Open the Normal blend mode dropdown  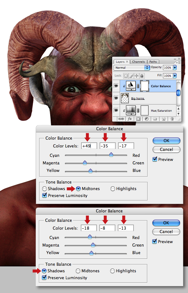tap(132, 68)
